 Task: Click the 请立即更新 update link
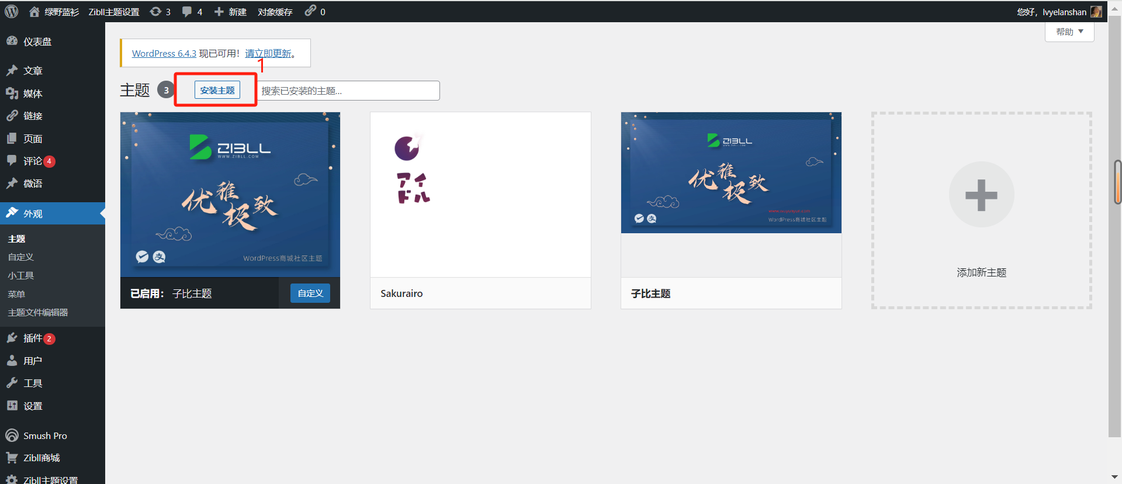click(269, 53)
